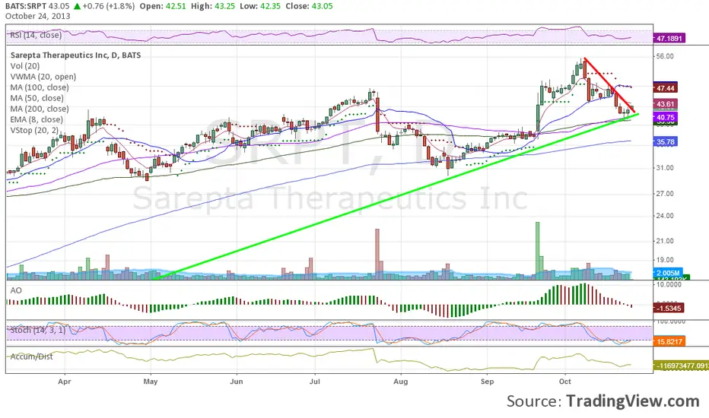Click the Apr label on time axis
The height and width of the screenshot is (418, 709).
coord(65,382)
